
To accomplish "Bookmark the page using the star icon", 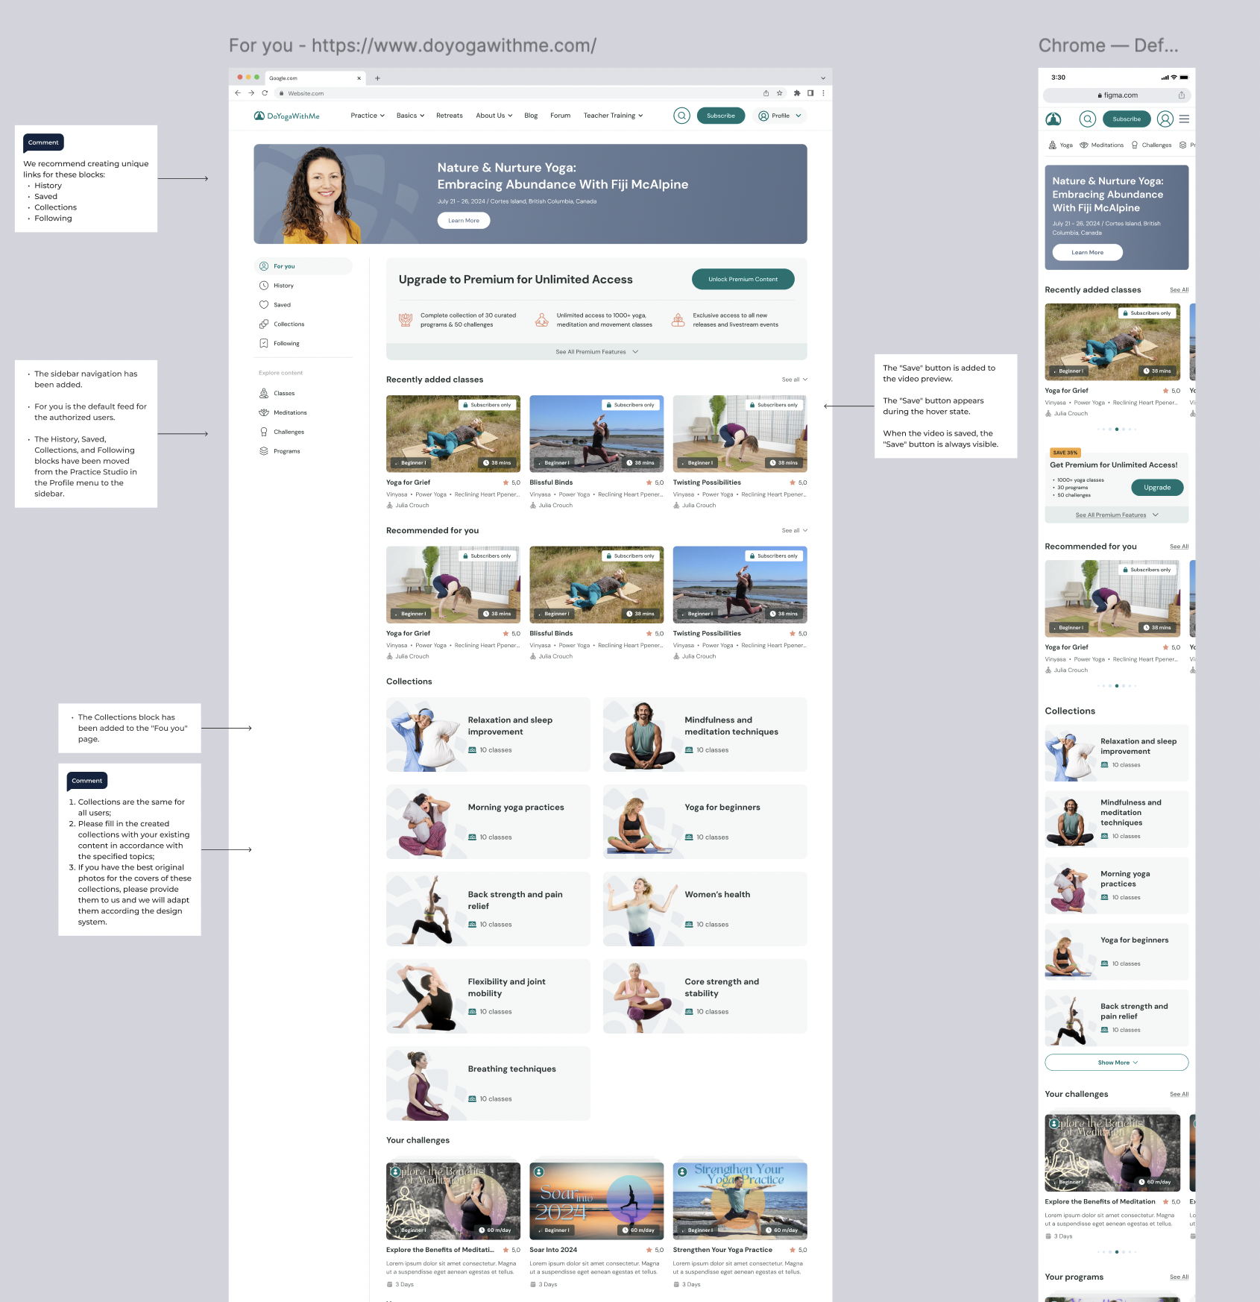I will pyautogui.click(x=780, y=93).
